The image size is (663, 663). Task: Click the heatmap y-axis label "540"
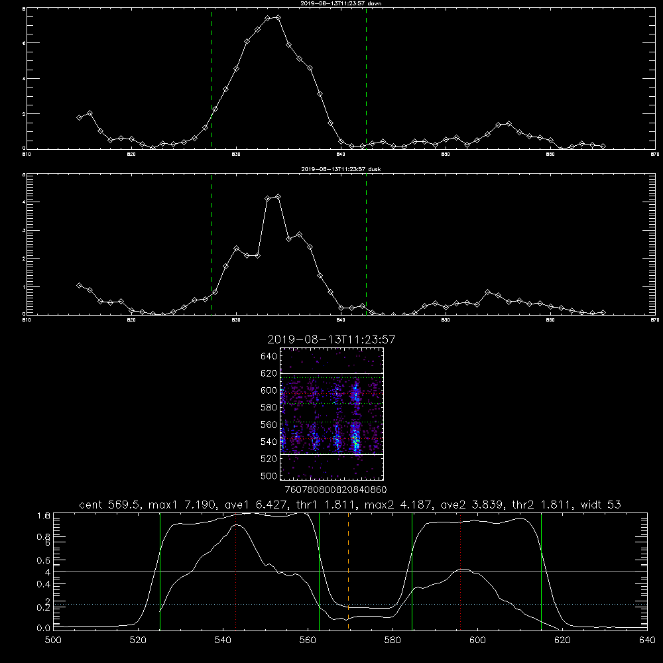[269, 442]
